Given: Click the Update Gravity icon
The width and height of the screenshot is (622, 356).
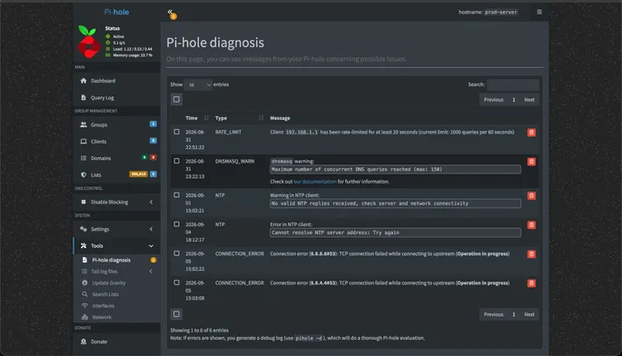Looking at the screenshot, I should click(84, 283).
